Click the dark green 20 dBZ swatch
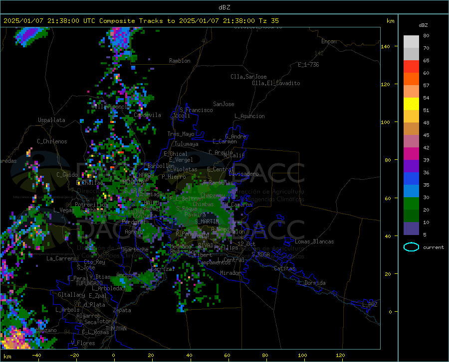The image size is (449, 362). (x=411, y=216)
